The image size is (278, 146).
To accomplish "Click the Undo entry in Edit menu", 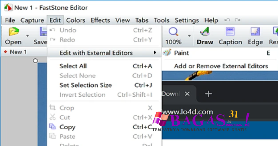I will tap(104, 30).
